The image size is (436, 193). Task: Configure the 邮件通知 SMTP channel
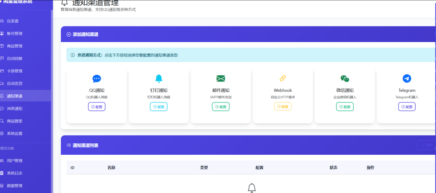221,107
